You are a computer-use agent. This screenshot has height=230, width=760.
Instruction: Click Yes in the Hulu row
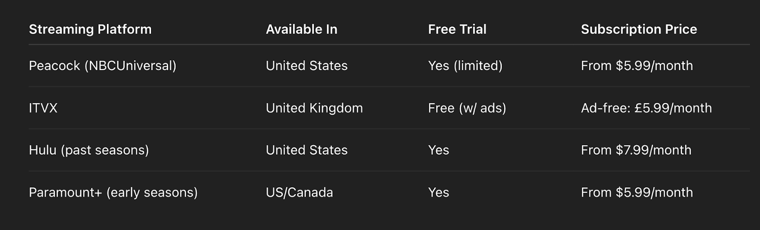[438, 150]
